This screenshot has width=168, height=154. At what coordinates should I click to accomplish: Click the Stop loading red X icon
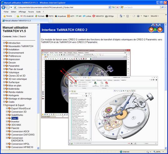tap(117, 7)
